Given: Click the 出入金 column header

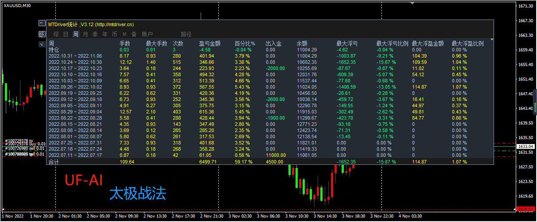Looking at the screenshot, I should click(x=274, y=43).
